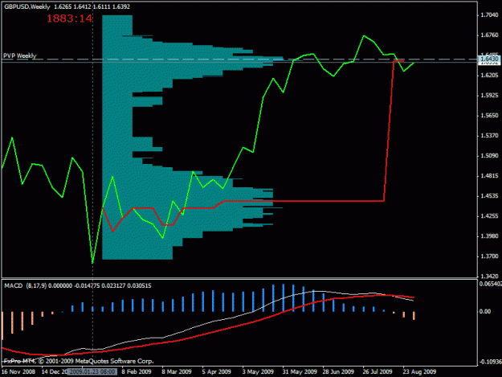Image resolution: width=502 pixels, height=377 pixels.
Task: Click the 1.3700 price axis label
Action: tap(489, 256)
